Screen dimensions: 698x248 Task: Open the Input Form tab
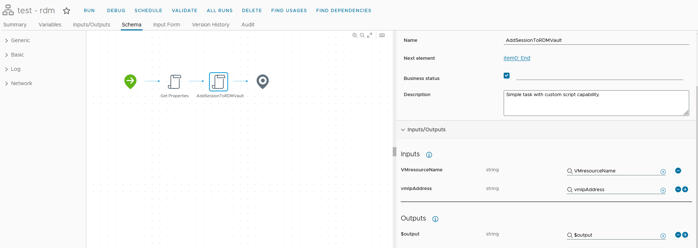(x=166, y=25)
